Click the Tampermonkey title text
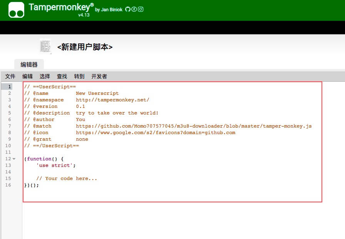Screen dimensions: 345x239 (x=61, y=7)
